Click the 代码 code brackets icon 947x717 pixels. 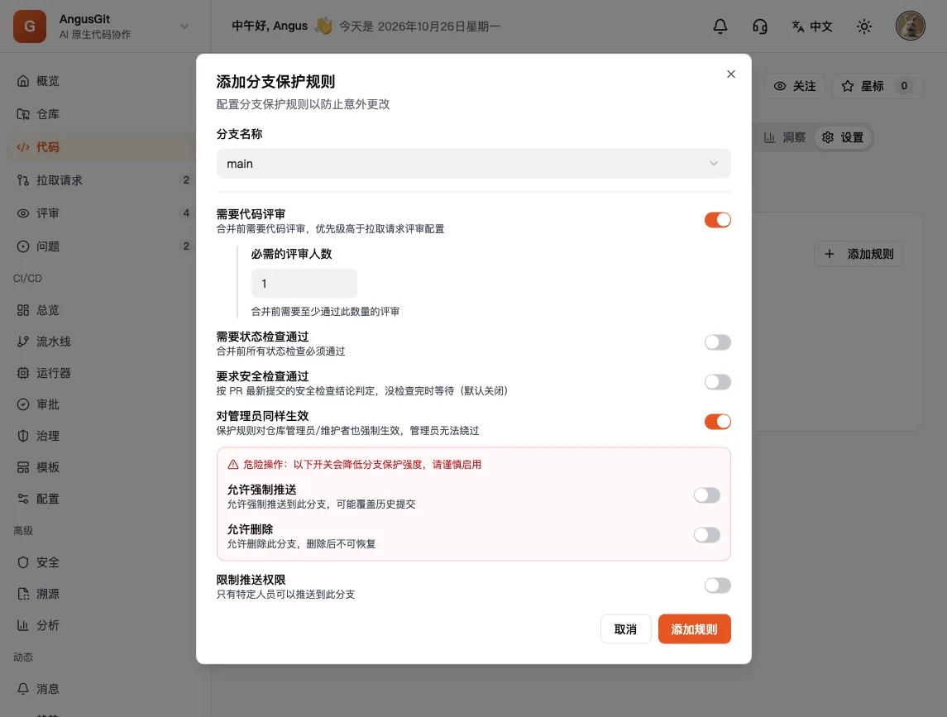pyautogui.click(x=23, y=146)
